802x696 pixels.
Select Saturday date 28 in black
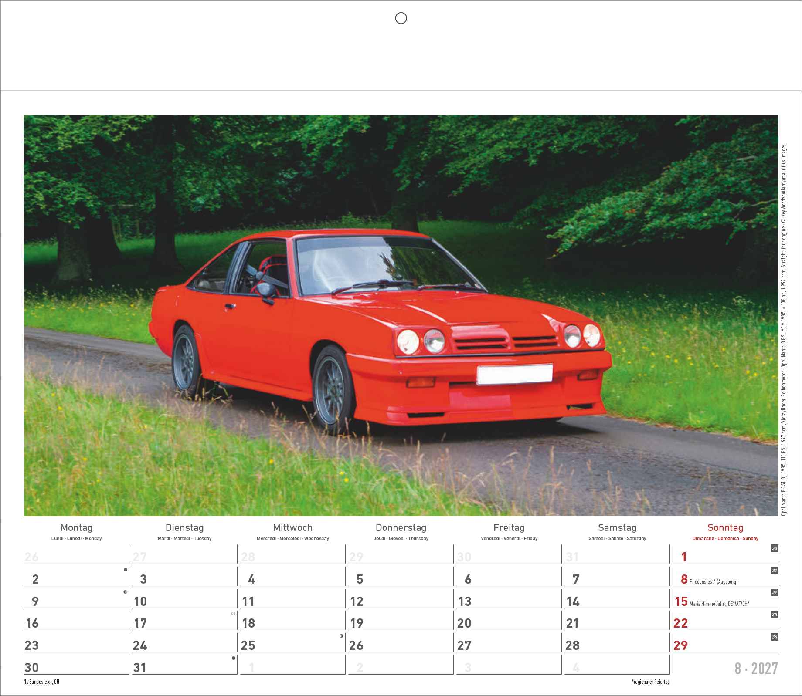[573, 645]
